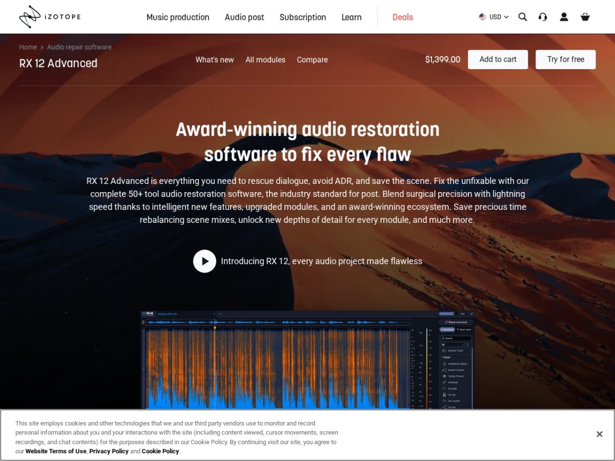
Task: Click the RX spectrogram product screenshot
Action: [x=308, y=360]
